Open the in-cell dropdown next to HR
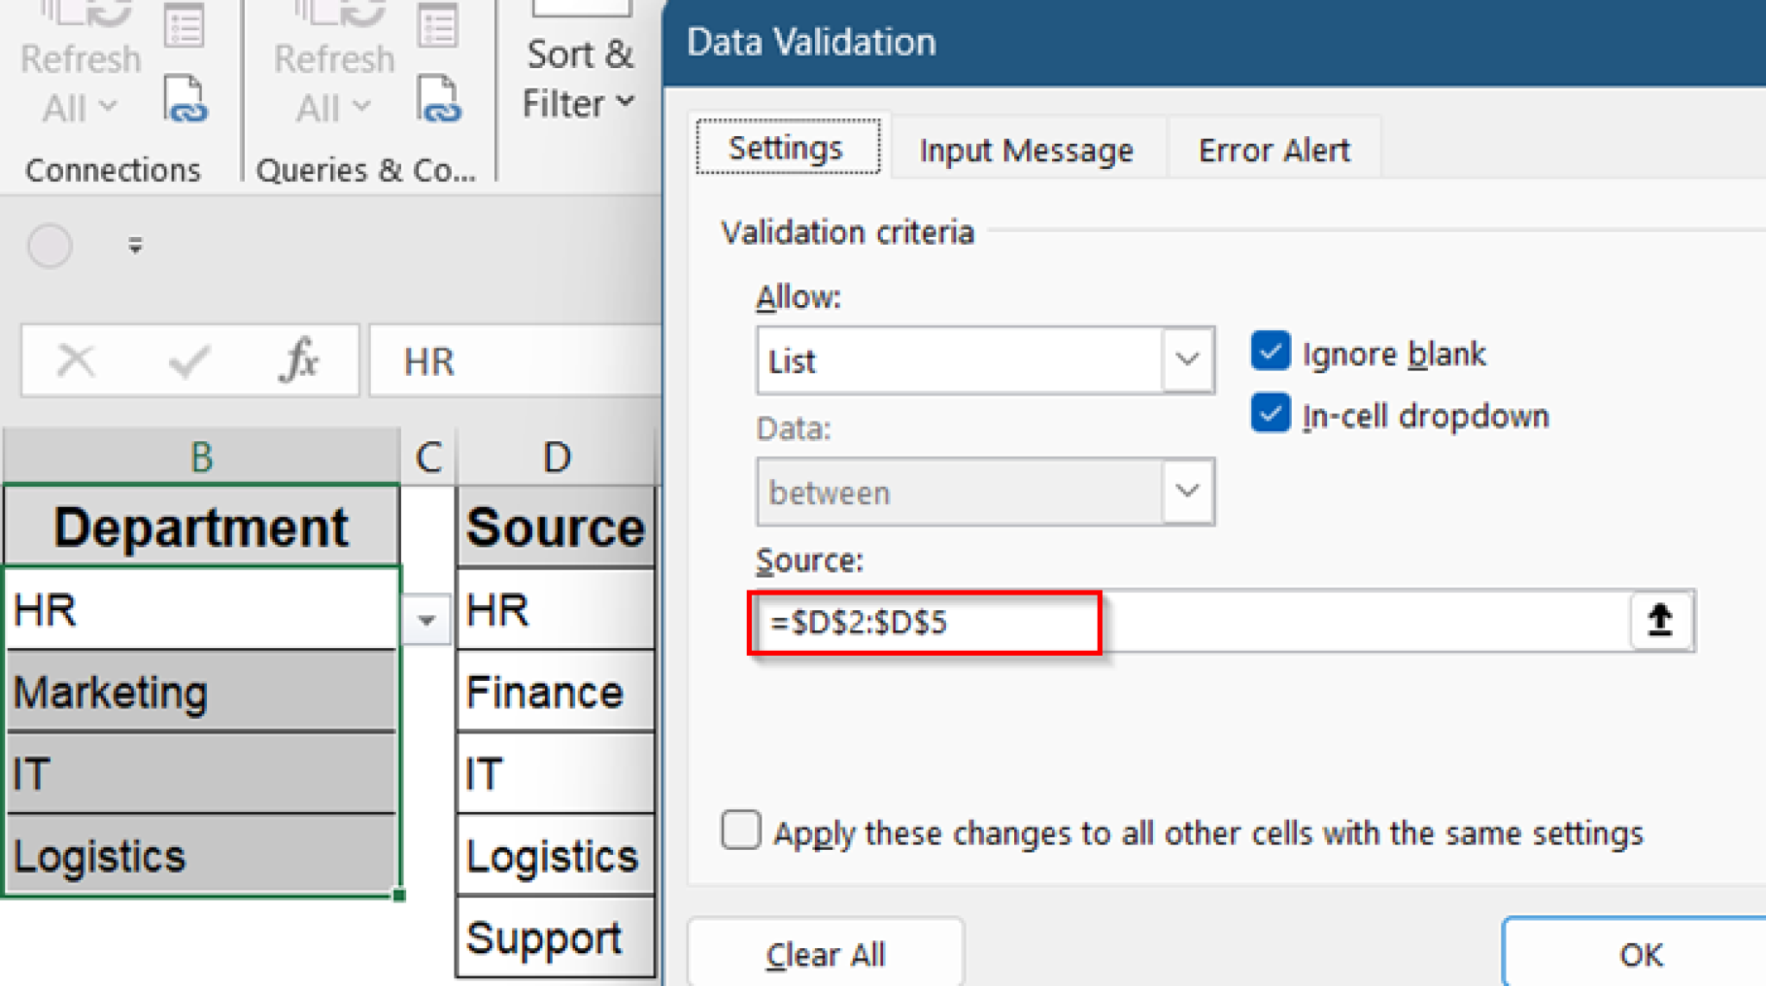1766x986 pixels. [x=428, y=619]
